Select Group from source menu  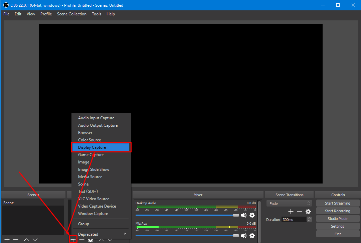101,224
